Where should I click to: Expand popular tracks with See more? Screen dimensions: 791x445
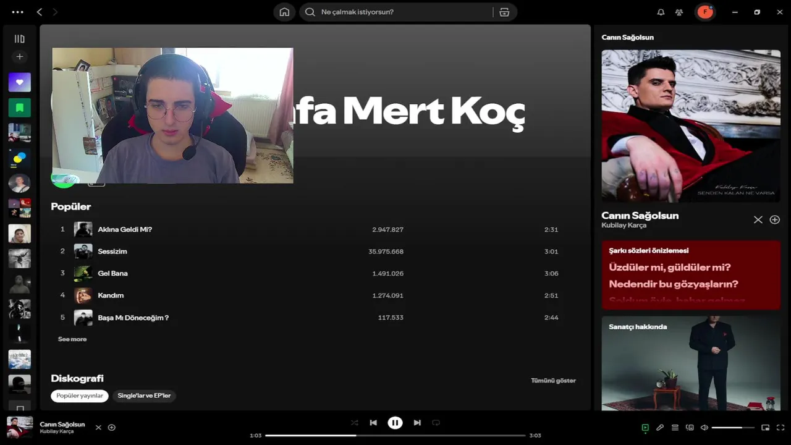[x=72, y=339]
